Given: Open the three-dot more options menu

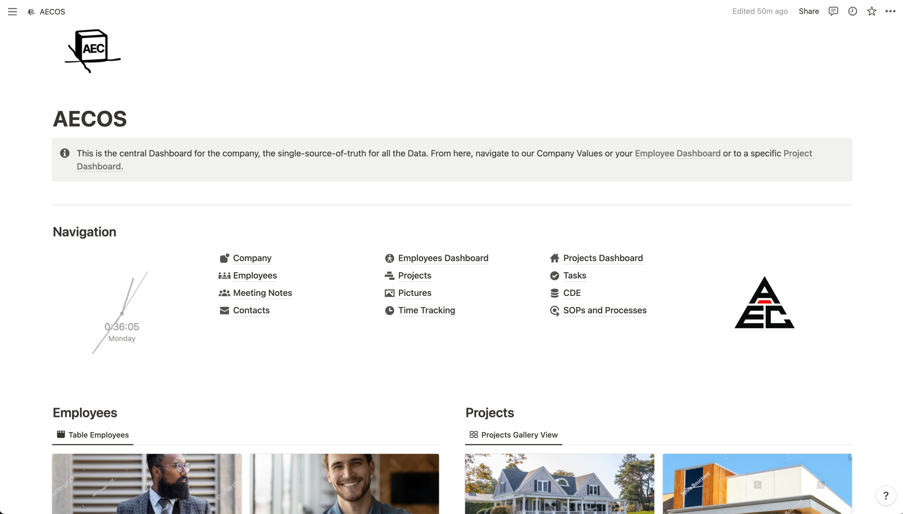Looking at the screenshot, I should [890, 11].
